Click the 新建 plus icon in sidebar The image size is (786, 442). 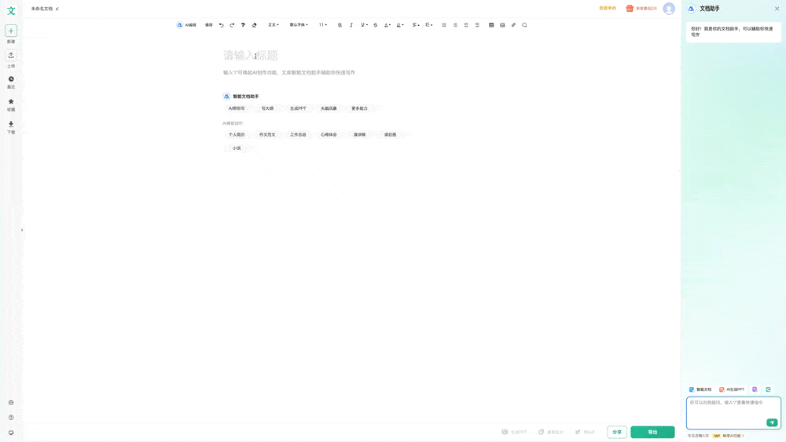(11, 31)
